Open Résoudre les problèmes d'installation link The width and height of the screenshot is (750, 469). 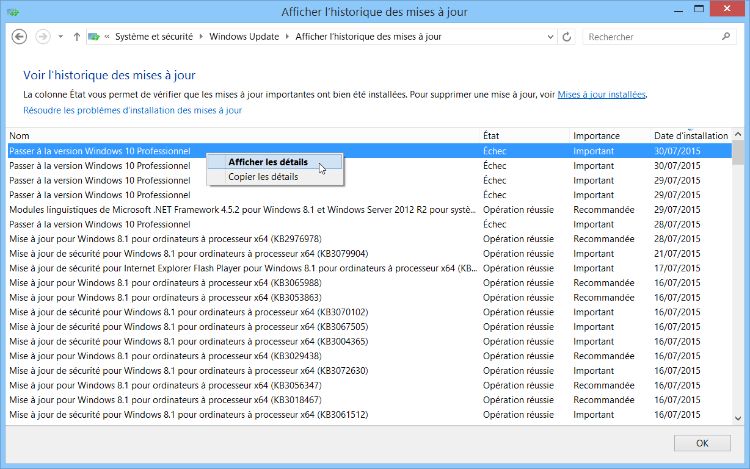tap(133, 110)
